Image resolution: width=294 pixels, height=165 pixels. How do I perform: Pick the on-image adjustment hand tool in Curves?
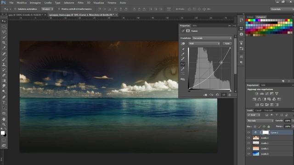click(x=183, y=44)
